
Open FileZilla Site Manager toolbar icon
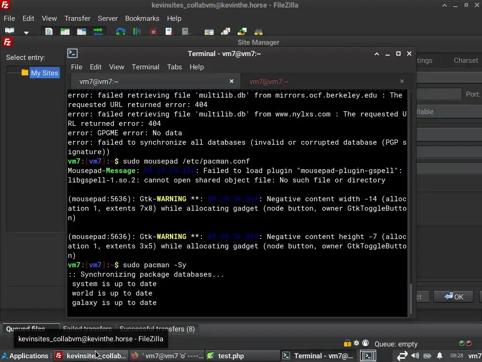point(9,31)
